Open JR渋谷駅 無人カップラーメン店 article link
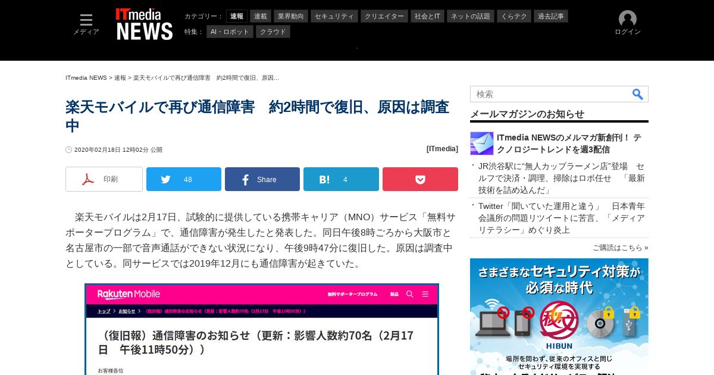Screen dimensions: 714x375 point(562,178)
